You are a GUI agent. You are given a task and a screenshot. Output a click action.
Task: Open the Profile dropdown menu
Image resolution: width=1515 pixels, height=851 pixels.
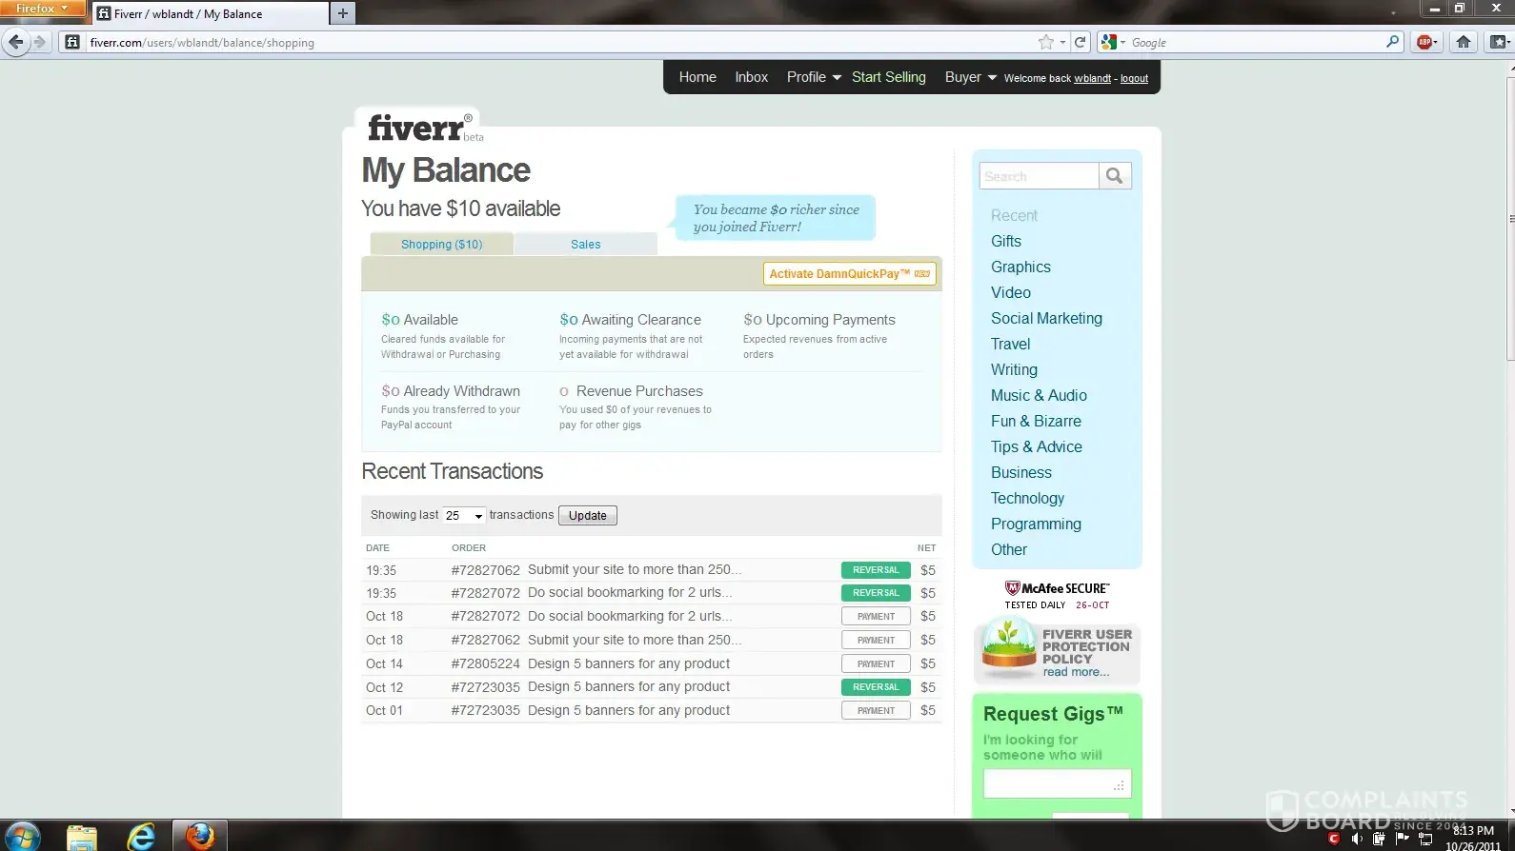[x=814, y=77]
